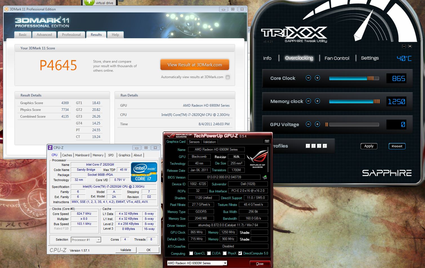Open the Settings section in TRIXX
Viewport: 425px width, 268px height.
(370, 58)
